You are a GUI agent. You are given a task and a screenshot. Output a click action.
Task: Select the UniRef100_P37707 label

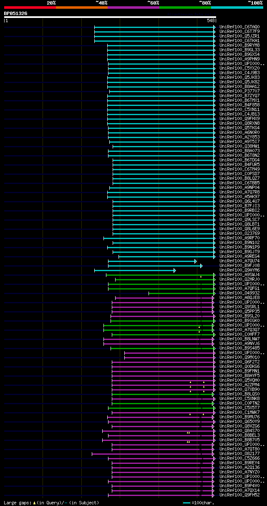pyautogui.click(x=239, y=91)
